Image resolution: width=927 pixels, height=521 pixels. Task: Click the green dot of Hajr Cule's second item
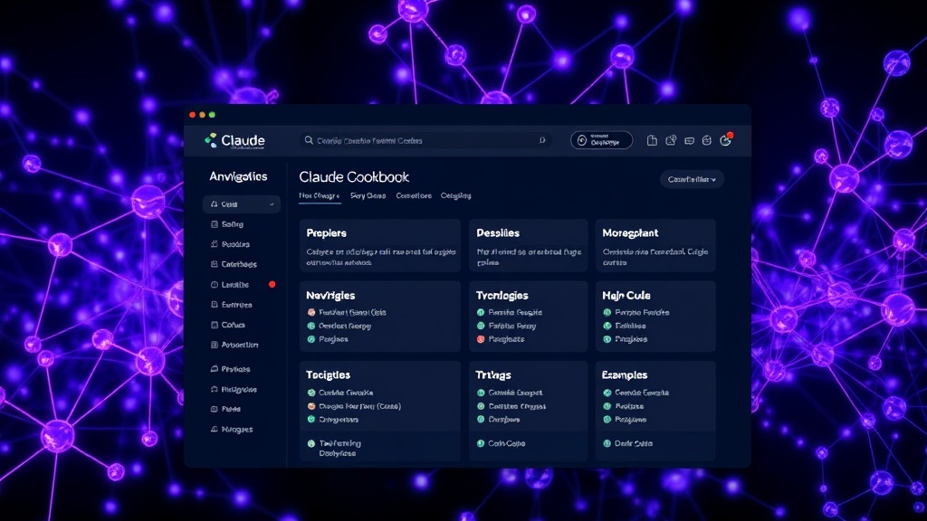point(607,326)
